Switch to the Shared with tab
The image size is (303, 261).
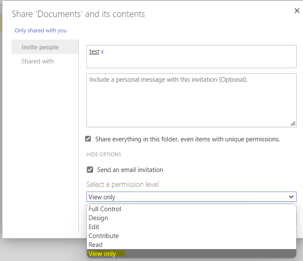pyautogui.click(x=37, y=61)
